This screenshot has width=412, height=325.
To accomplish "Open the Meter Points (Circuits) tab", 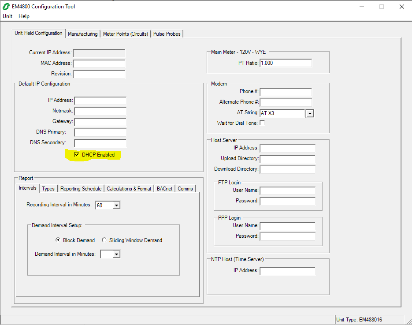I will [x=125, y=34].
